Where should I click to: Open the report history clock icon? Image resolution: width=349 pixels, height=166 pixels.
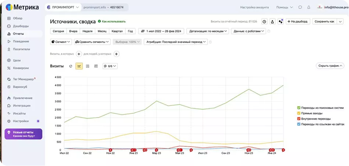(264, 22)
